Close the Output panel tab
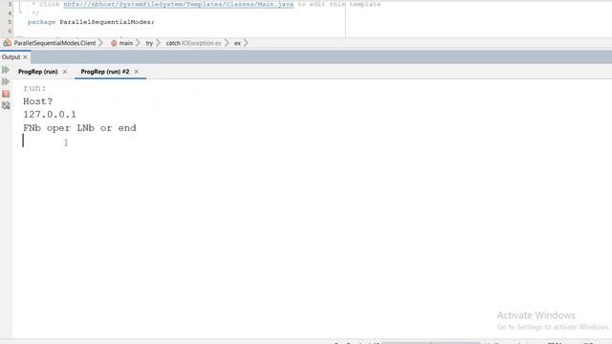The height and width of the screenshot is (344, 612). tap(25, 57)
